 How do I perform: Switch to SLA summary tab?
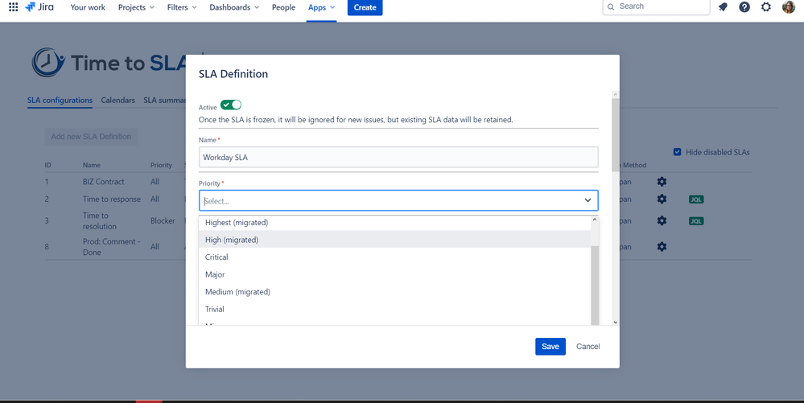(164, 100)
